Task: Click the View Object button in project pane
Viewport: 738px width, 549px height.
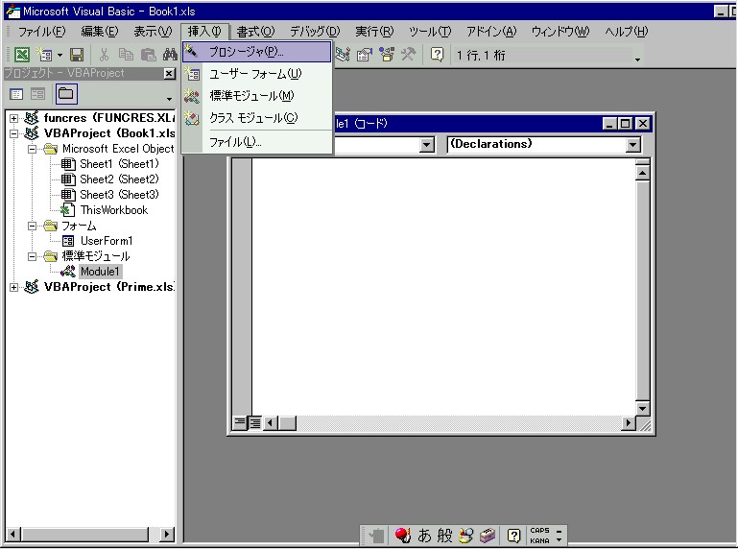Action: [37, 94]
